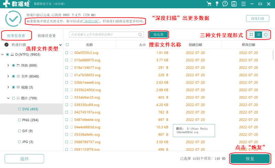Select the 按类型查看 tab
This screenshot has height=168, width=275.
point(16,35)
